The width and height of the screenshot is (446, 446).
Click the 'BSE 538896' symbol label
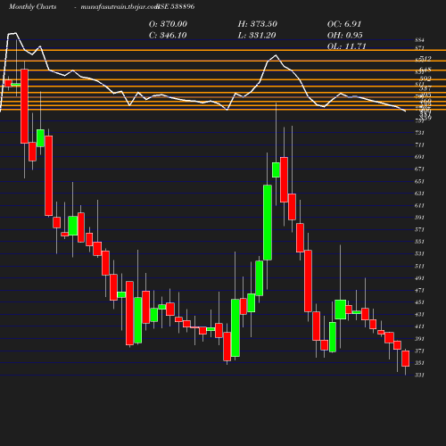(176, 7)
